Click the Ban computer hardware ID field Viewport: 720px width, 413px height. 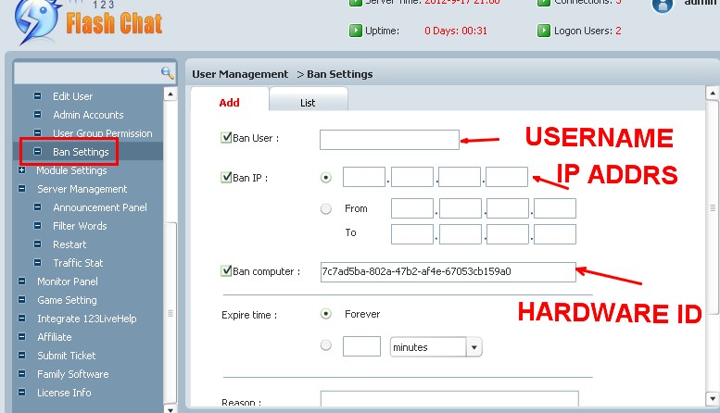click(x=448, y=271)
